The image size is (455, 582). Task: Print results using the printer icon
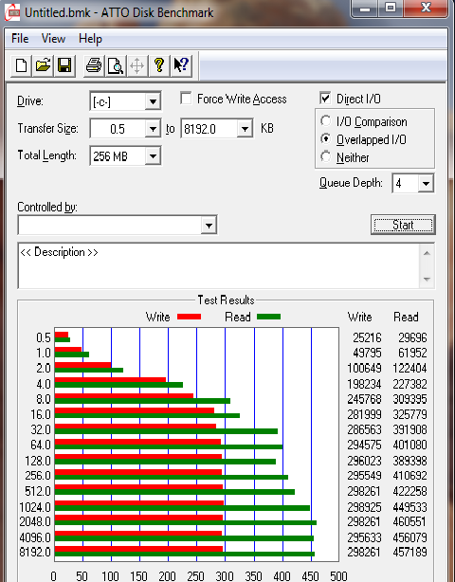tap(94, 66)
